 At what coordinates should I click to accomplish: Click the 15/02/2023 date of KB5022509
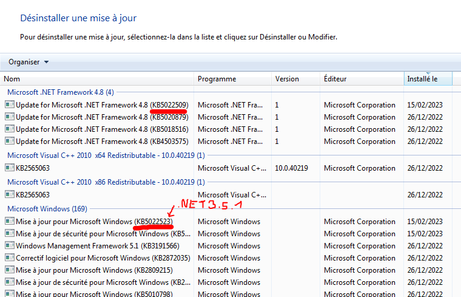(x=425, y=105)
